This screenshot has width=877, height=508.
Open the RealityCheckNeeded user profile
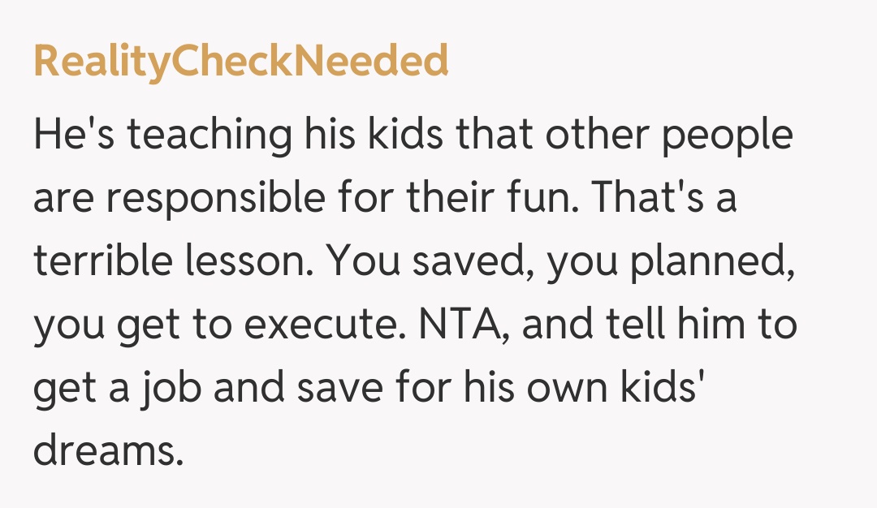tap(240, 61)
